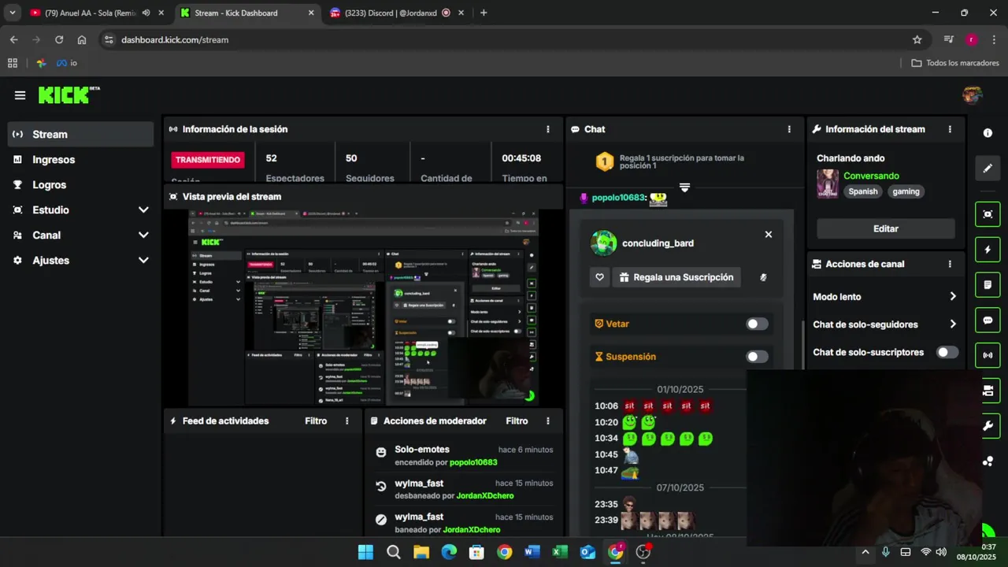Toggle the lightning activity feed icon in sidebar
The width and height of the screenshot is (1008, 567).
(x=988, y=250)
